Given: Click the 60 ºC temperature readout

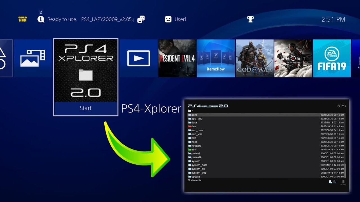Looking at the screenshot, I should [342, 106].
